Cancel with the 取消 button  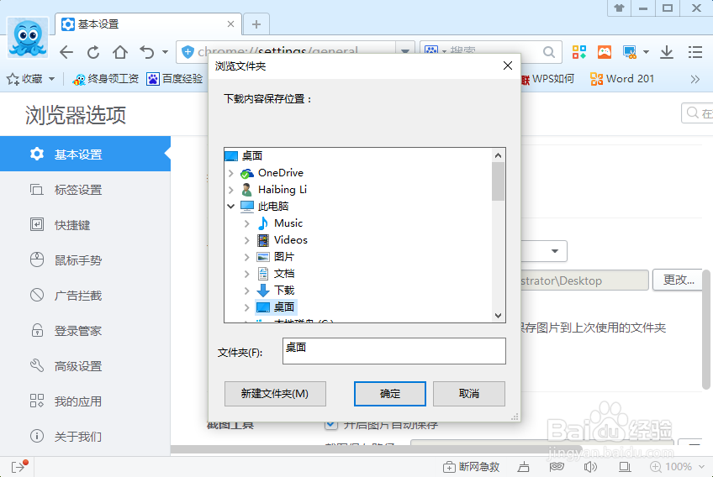coord(469,393)
